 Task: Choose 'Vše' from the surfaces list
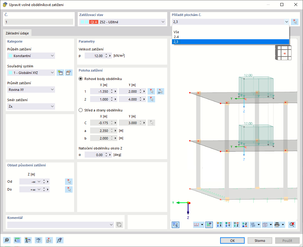tap(230, 32)
